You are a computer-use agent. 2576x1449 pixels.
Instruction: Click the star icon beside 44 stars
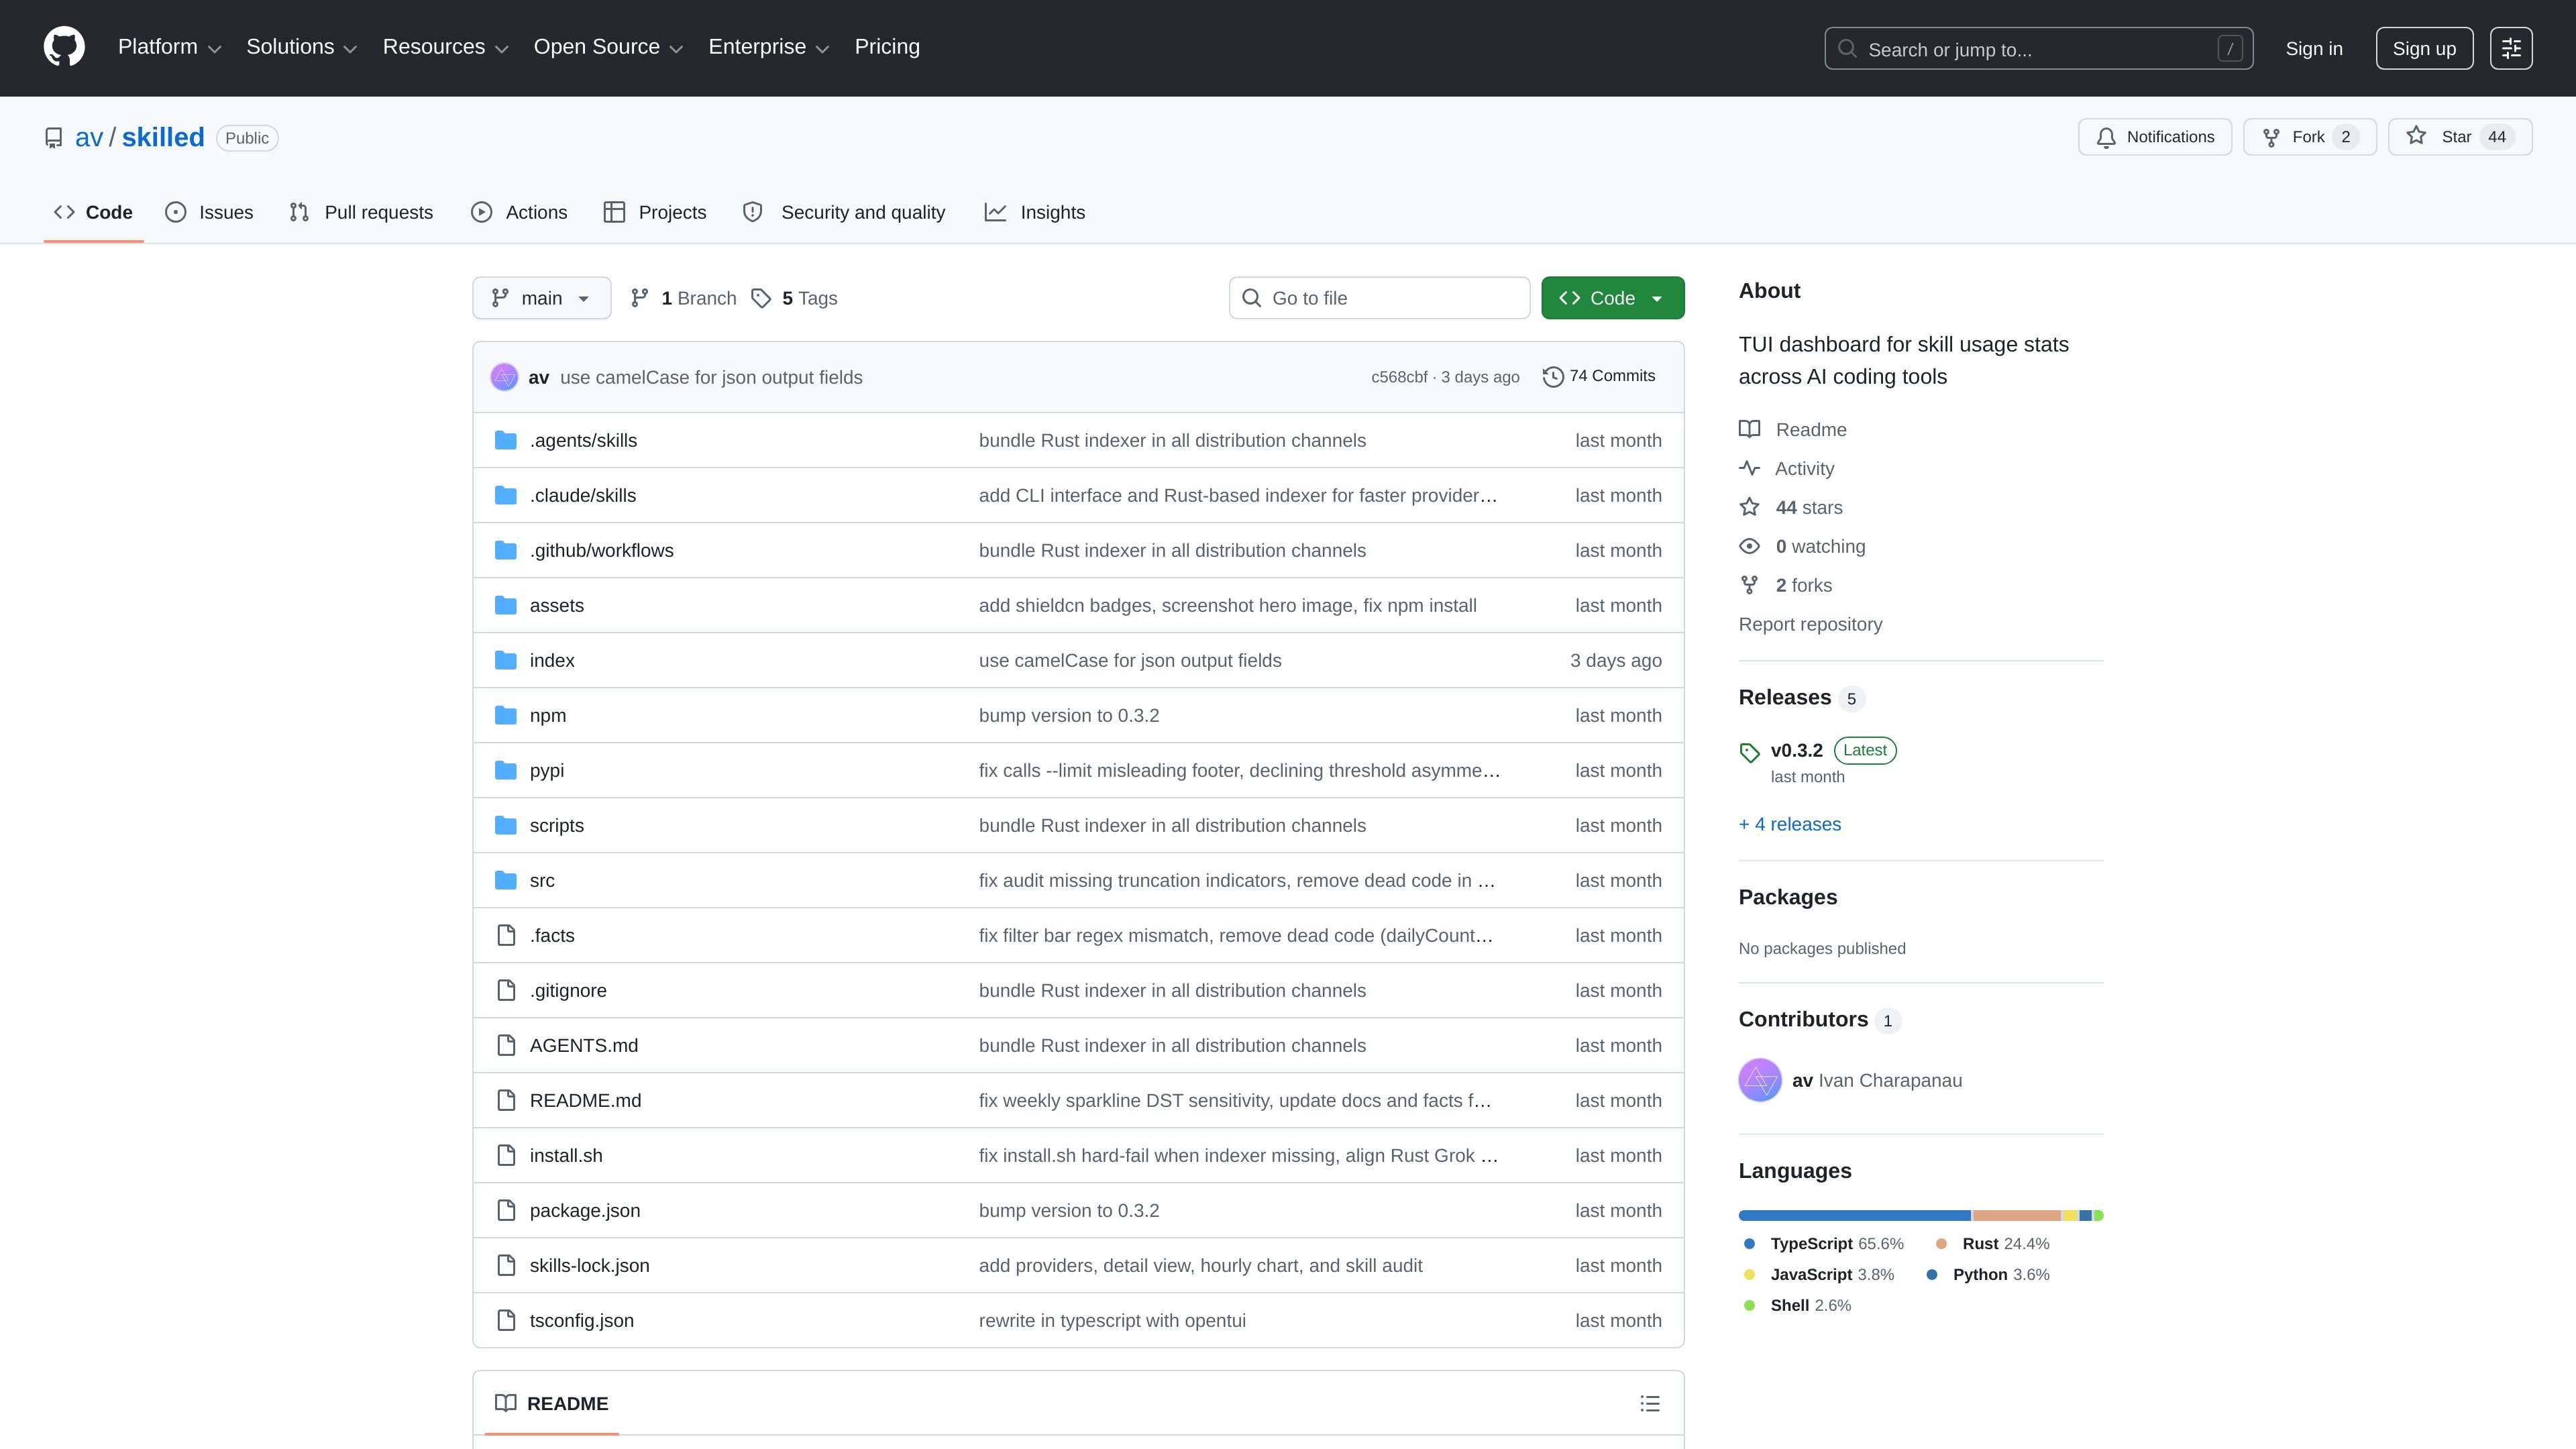(x=1749, y=507)
